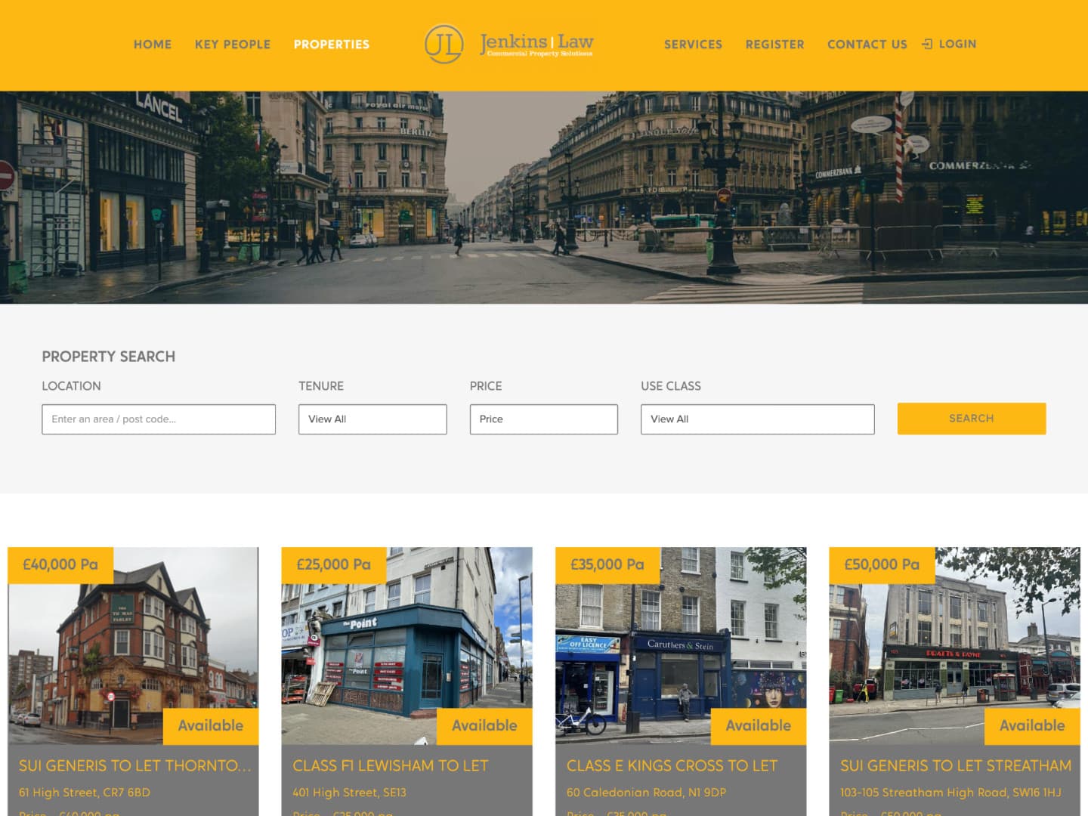
Task: Click the £40,000 Pa price tag
Action: 59,564
